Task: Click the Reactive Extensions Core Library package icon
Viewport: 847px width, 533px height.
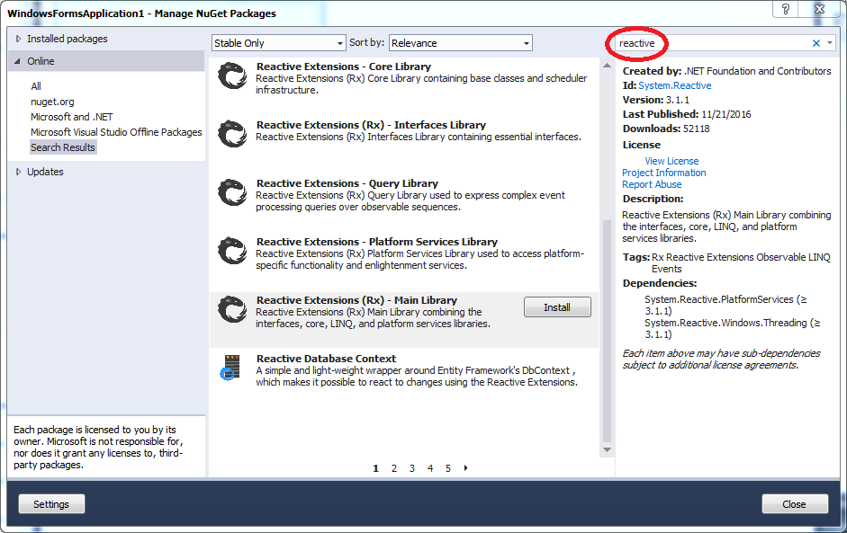Action: 232,76
